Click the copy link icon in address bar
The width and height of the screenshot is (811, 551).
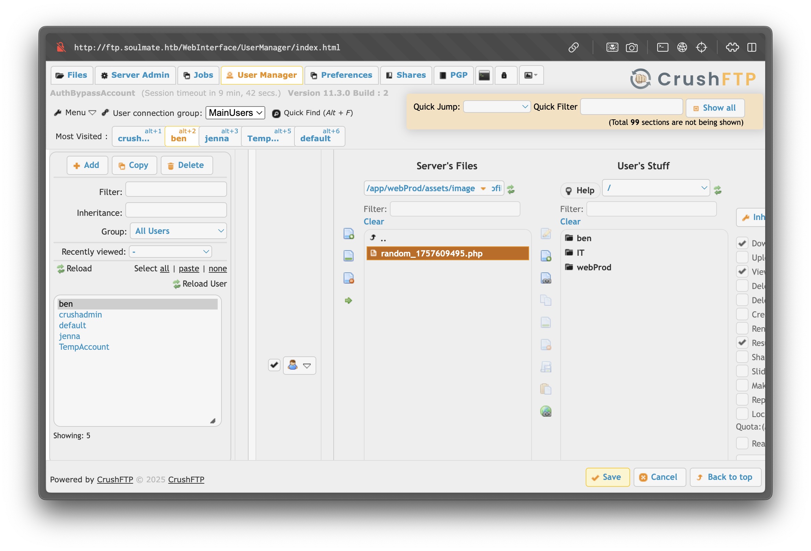(573, 48)
